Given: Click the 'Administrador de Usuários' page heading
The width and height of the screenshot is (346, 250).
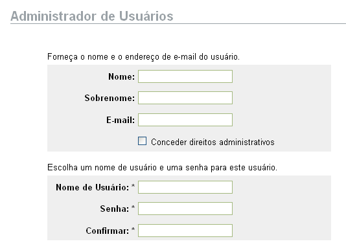Looking at the screenshot, I should pos(92,16).
